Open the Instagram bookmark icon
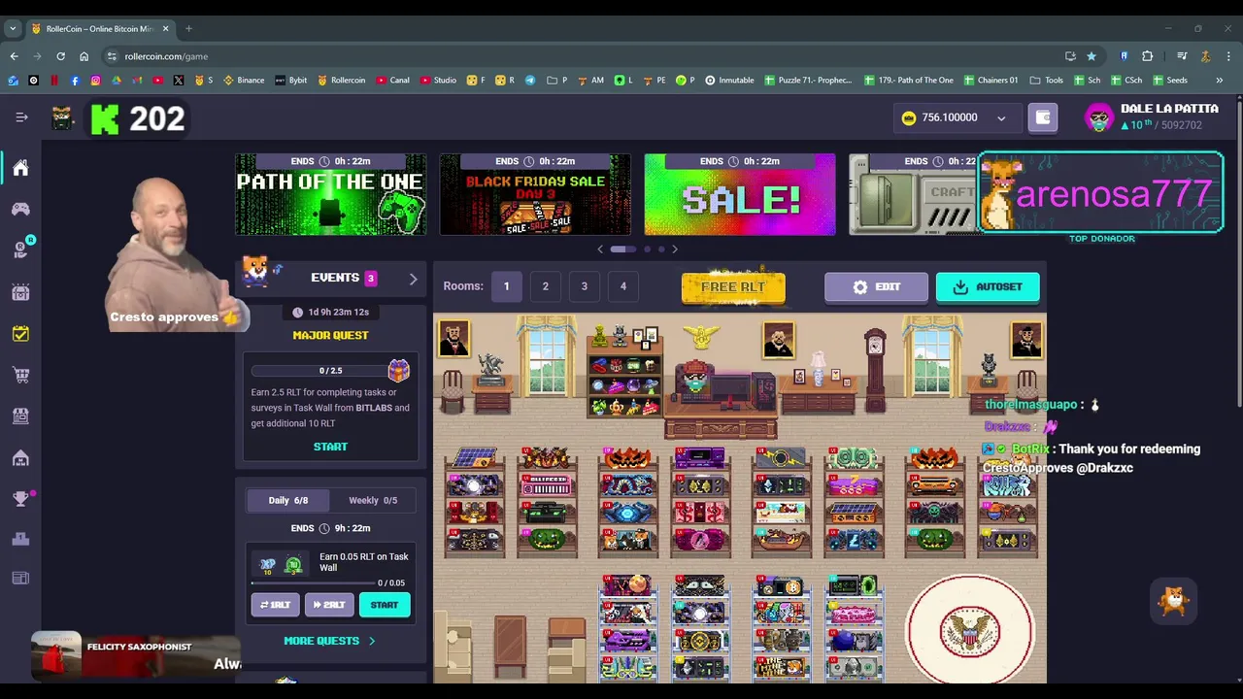 (95, 81)
